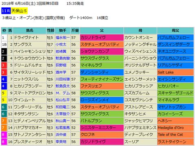Click dam-sire cell スキャターザゴールド
This screenshot has width=195, height=146.
point(175,93)
